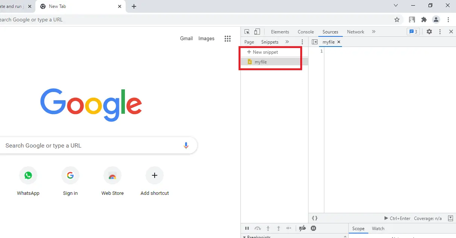456x238 pixels.
Task: Open a new tab with plus button
Action: 134,6
